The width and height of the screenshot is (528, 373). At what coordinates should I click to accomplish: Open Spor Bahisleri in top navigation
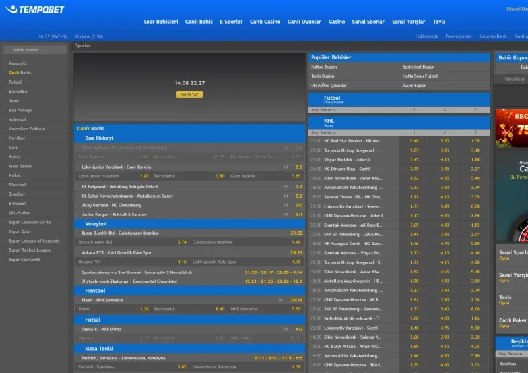[x=160, y=22]
